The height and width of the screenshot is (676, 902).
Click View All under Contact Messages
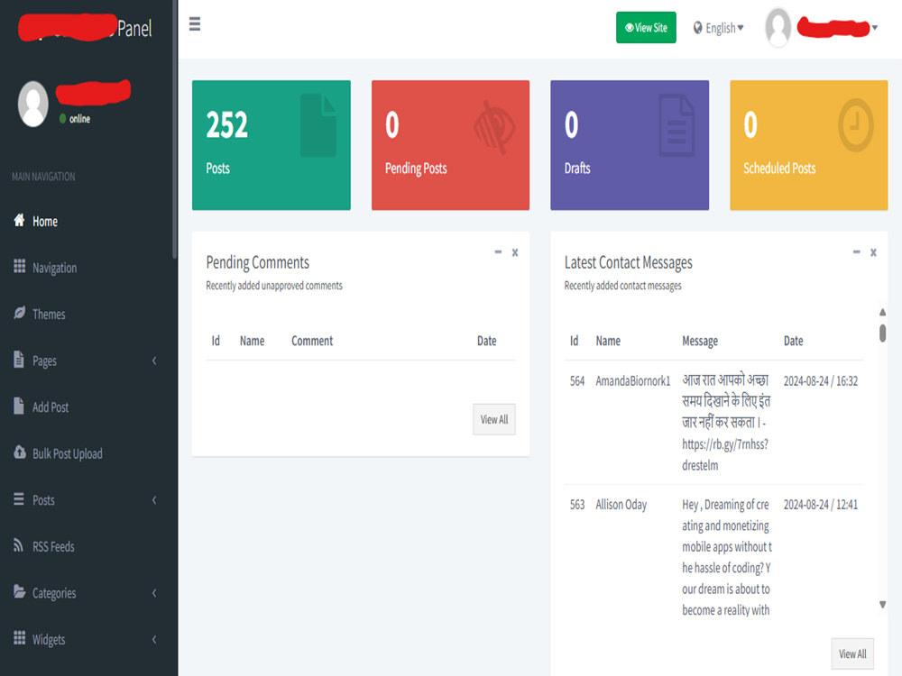[852, 654]
